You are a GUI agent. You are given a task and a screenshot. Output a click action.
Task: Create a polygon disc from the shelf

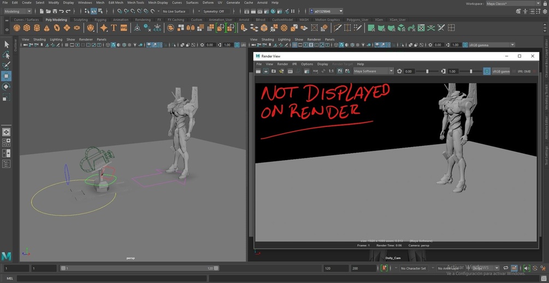pyautogui.click(x=76, y=28)
